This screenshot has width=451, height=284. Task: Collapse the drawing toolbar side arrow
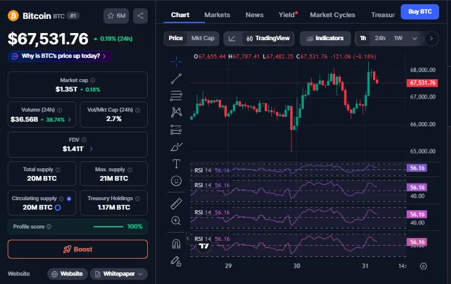187,239
